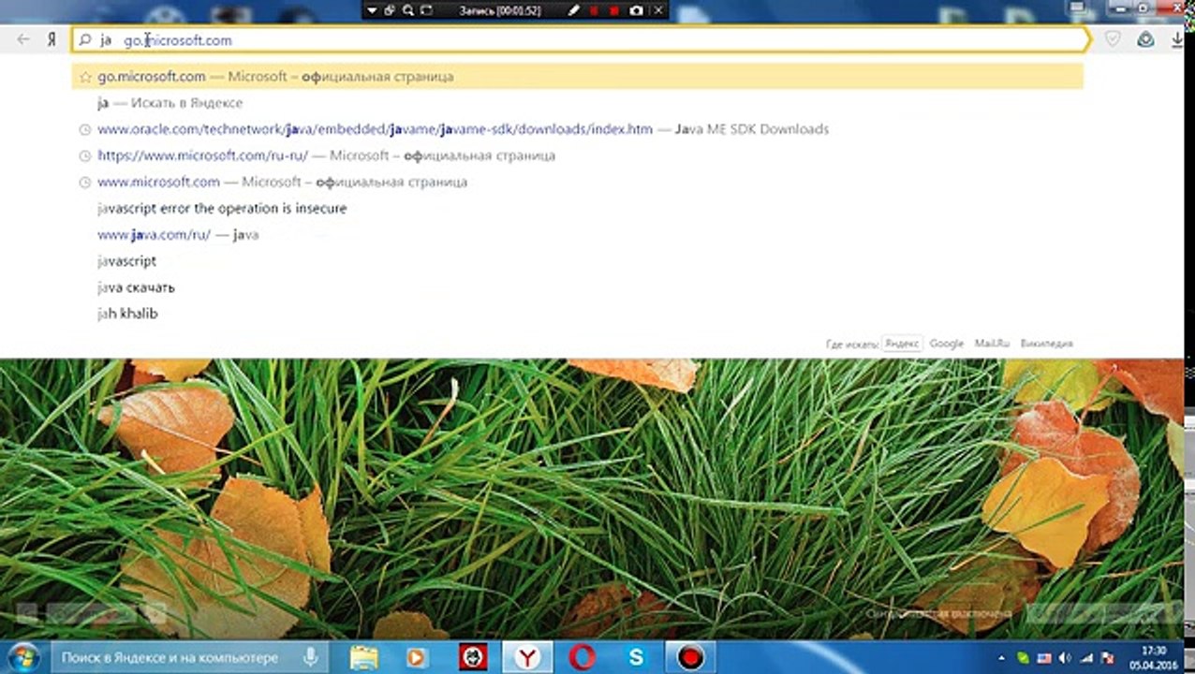Take a snapshot with the recorder camera icon
1195x674 pixels.
click(x=637, y=10)
